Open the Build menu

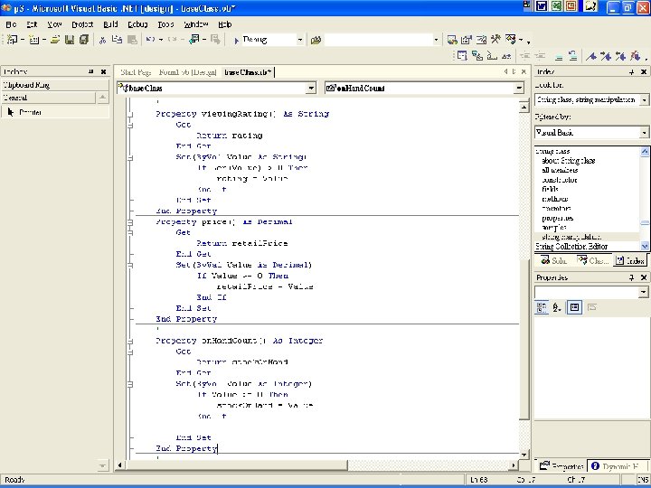[x=110, y=24]
